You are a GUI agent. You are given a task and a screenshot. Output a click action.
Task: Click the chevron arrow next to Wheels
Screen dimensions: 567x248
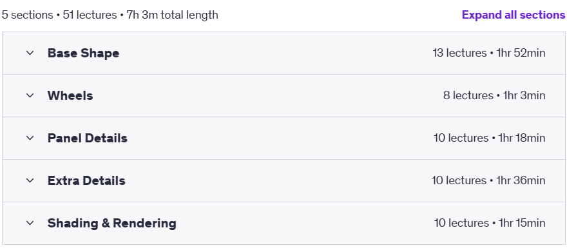(x=30, y=95)
